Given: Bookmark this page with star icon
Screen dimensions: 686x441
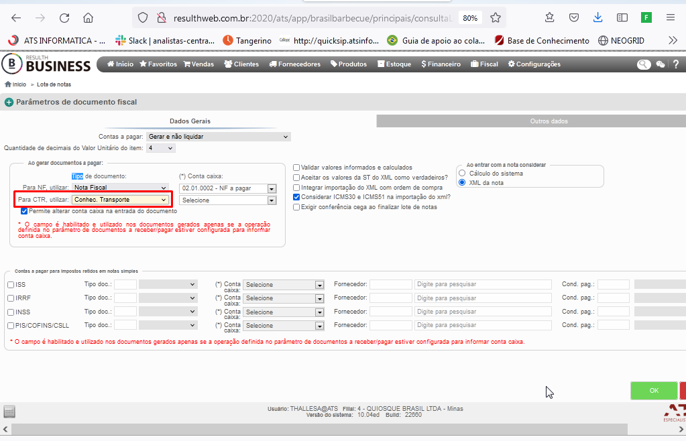Looking at the screenshot, I should 496,18.
